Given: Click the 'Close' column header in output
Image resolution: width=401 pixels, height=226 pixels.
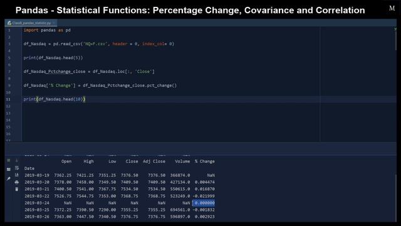Looking at the screenshot, I should 132,161.
